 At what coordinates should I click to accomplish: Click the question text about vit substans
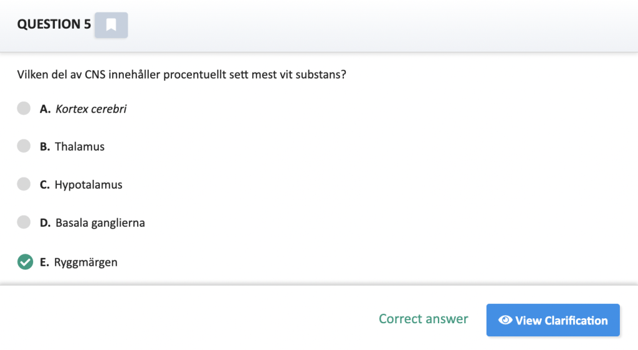click(181, 75)
